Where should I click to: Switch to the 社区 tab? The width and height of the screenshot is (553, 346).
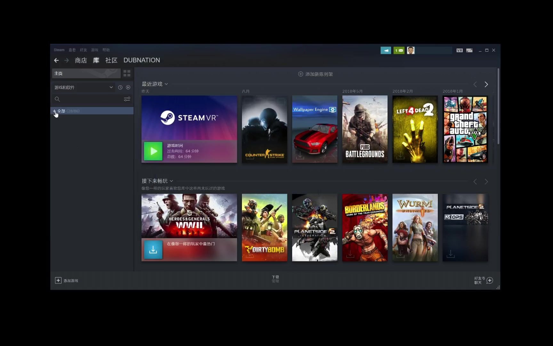click(111, 60)
